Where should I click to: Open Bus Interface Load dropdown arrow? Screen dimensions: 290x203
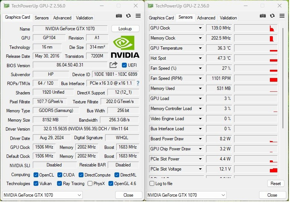click(200, 129)
